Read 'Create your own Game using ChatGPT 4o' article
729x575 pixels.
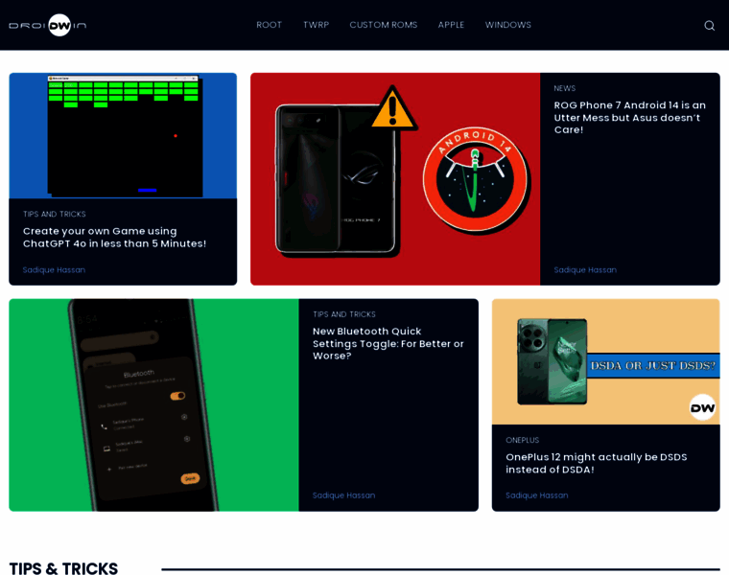coord(114,238)
